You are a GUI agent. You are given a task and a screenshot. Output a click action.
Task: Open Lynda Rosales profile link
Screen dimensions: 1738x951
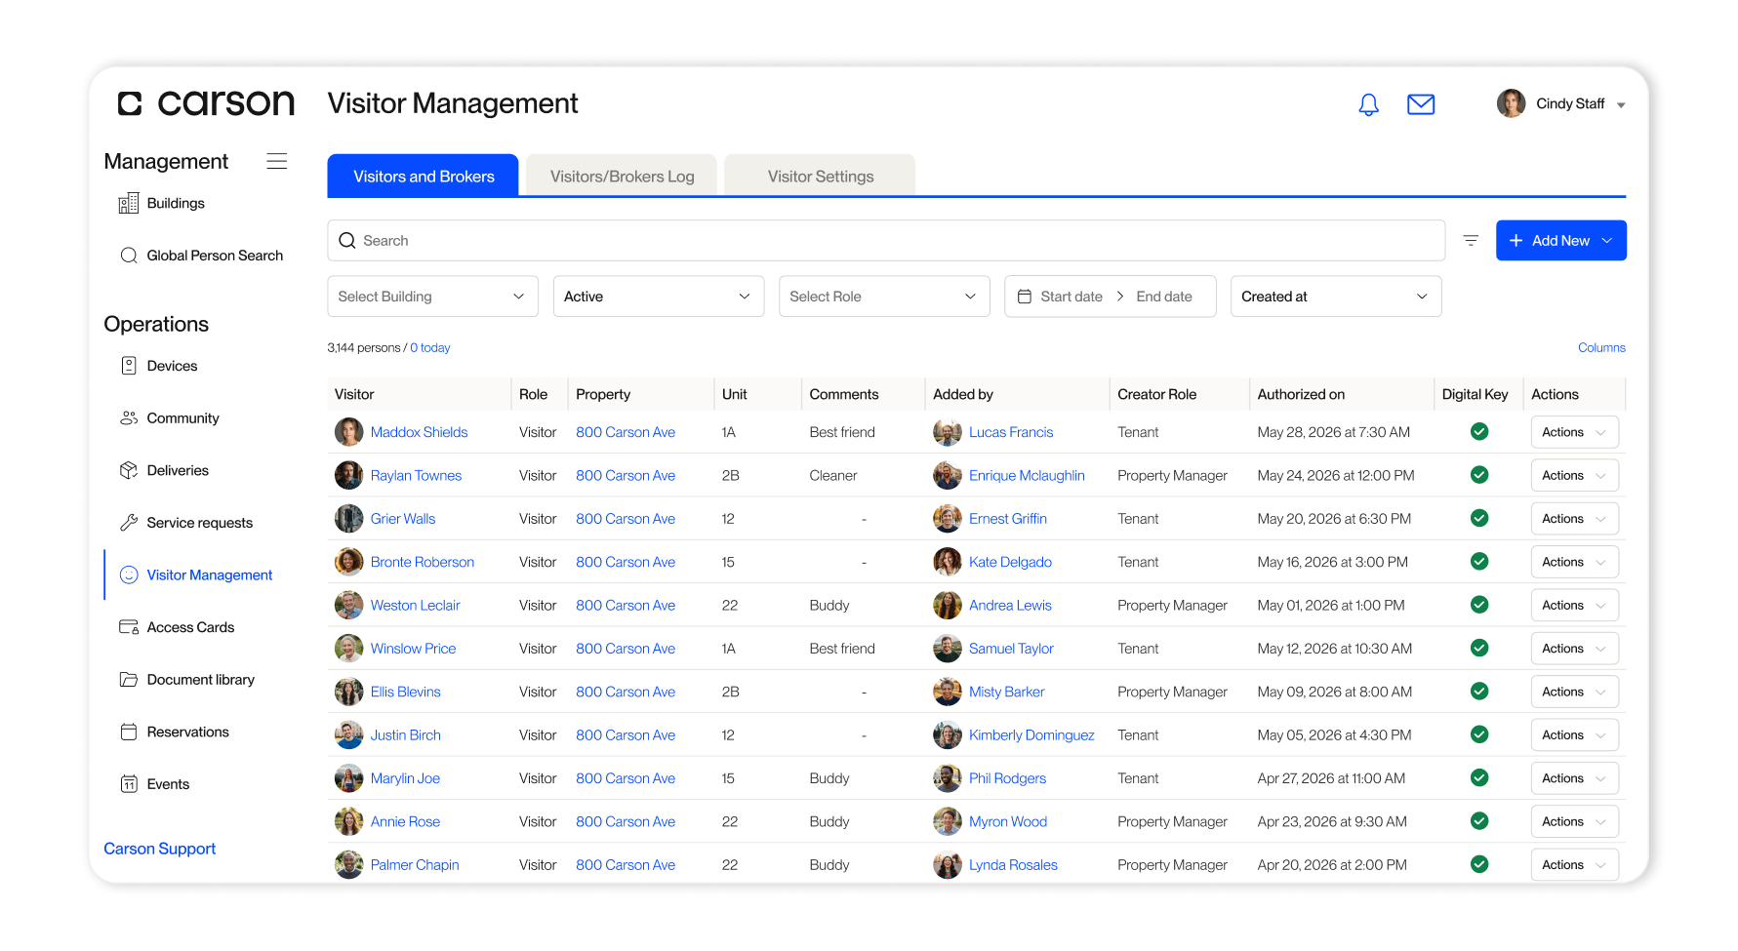tap(1013, 865)
